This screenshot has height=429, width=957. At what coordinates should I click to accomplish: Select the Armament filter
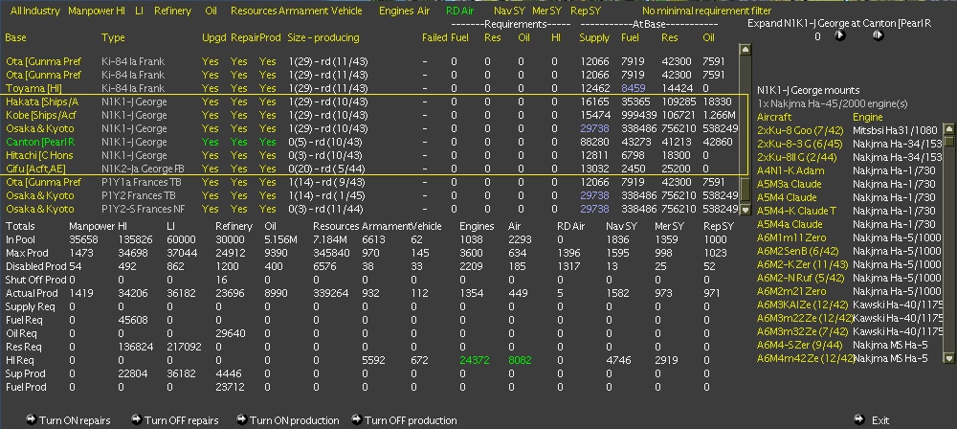point(302,11)
